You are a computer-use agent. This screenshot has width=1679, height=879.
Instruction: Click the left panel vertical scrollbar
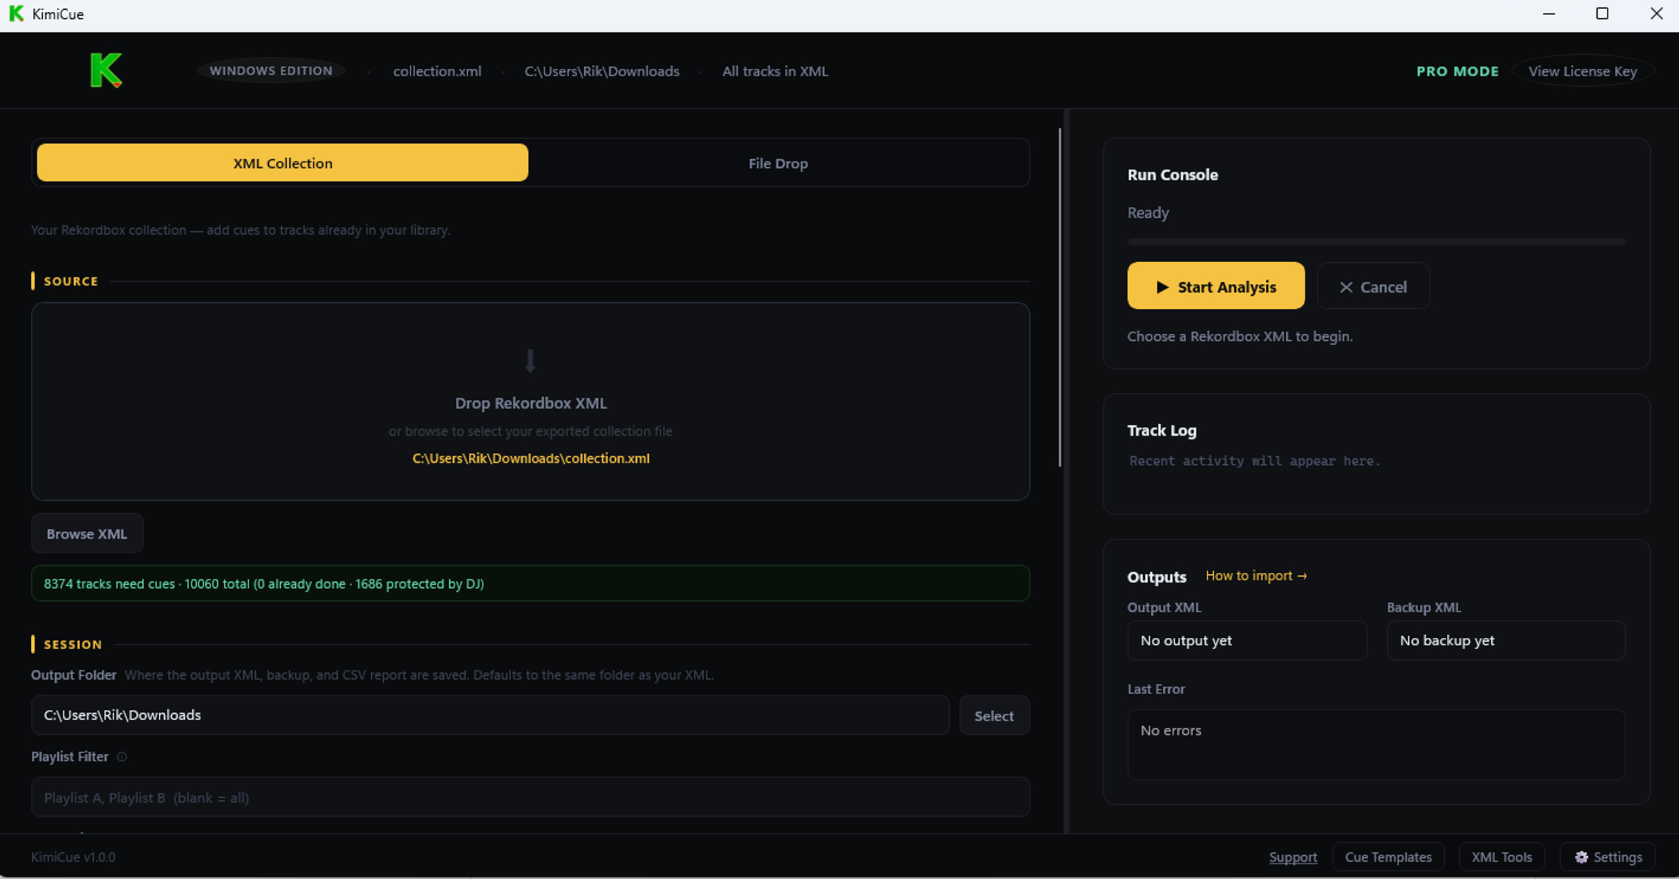[1060, 298]
